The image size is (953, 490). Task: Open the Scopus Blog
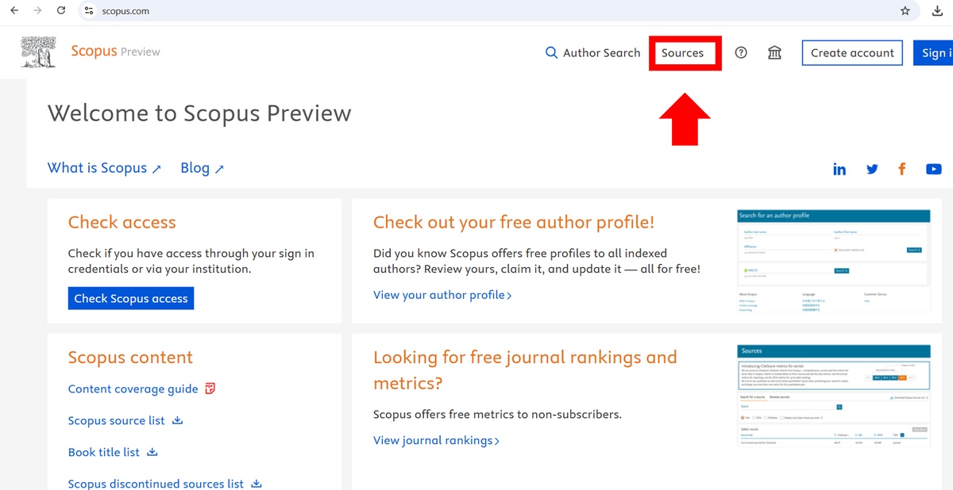195,167
